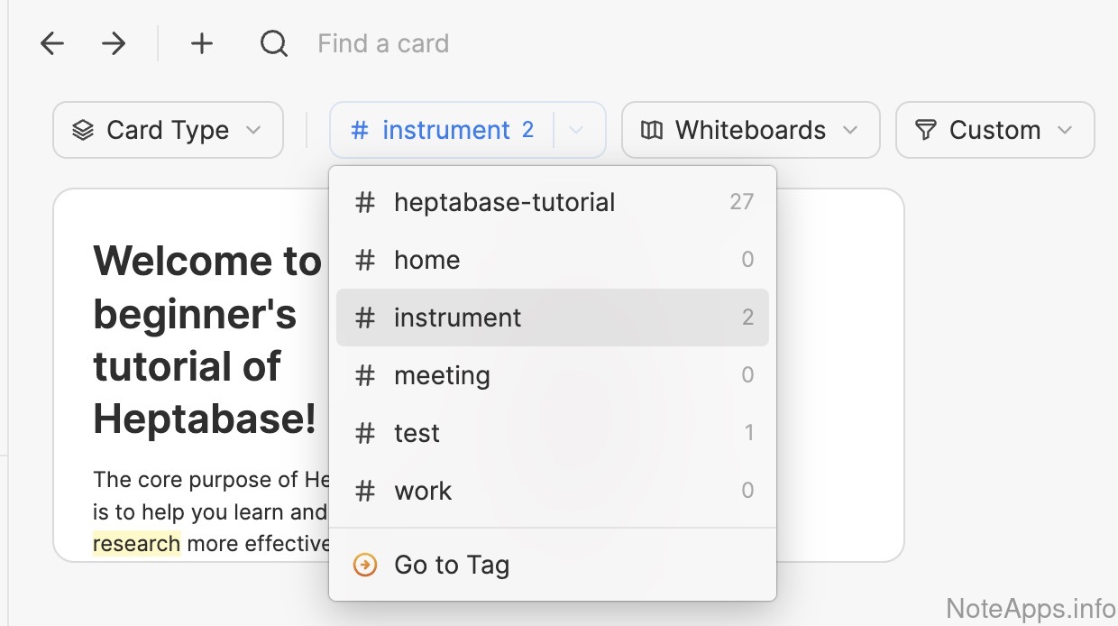This screenshot has height=626, width=1118.
Task: Click the orange Go to Tag arrow icon
Action: pos(365,566)
